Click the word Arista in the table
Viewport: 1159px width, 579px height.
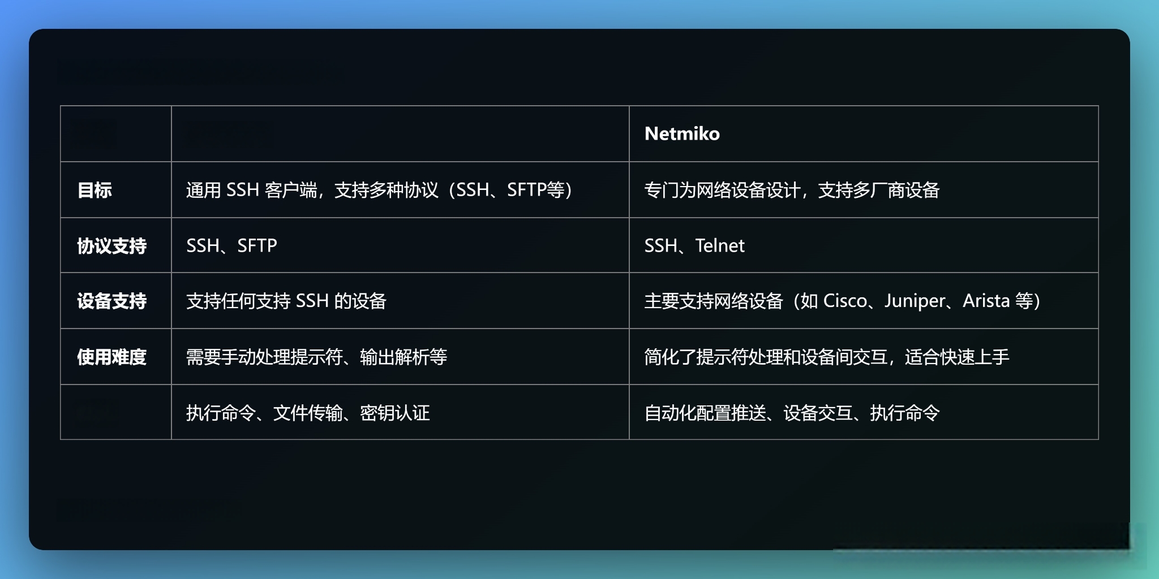[986, 301]
